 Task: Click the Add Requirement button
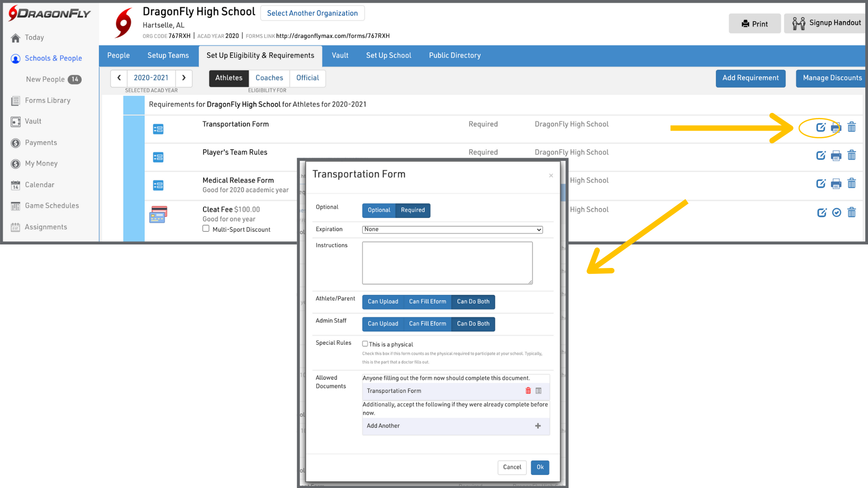click(750, 78)
